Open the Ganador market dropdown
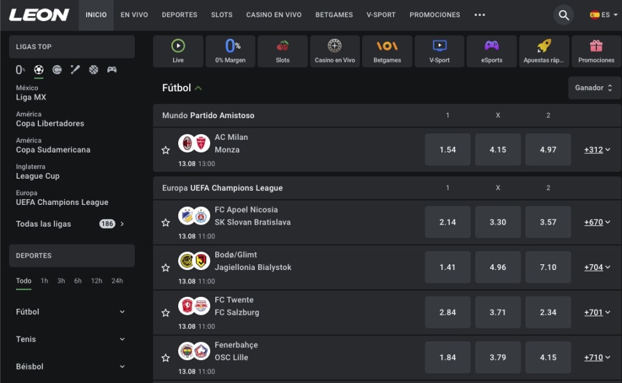 [x=594, y=87]
